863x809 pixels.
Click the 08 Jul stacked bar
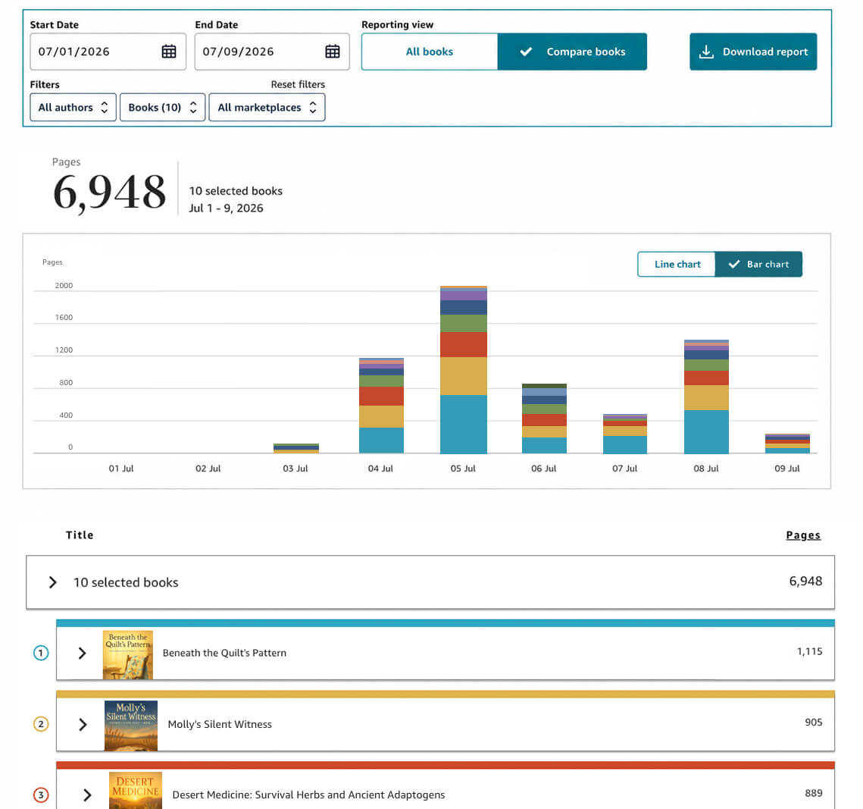pyautogui.click(x=706, y=397)
